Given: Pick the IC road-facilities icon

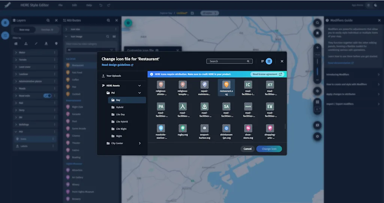Looking at the screenshot, I should [248, 85].
